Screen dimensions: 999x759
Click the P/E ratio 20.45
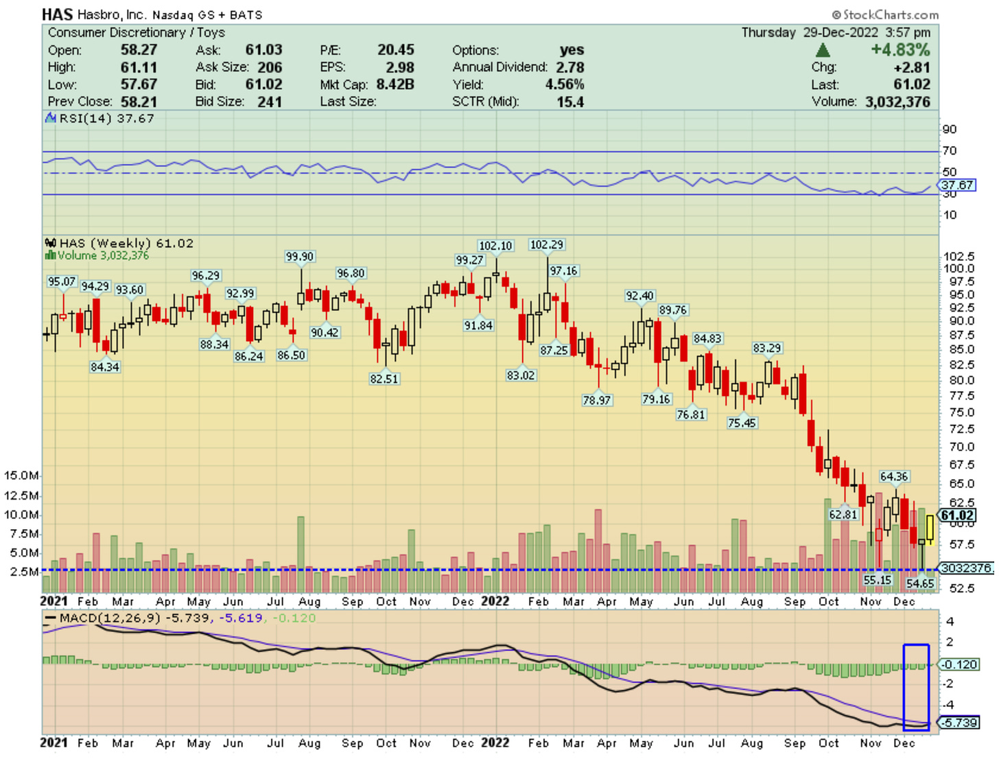[x=396, y=50]
